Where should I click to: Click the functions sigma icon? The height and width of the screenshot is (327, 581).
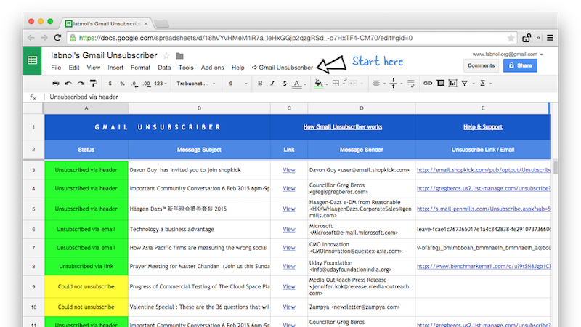(482, 84)
